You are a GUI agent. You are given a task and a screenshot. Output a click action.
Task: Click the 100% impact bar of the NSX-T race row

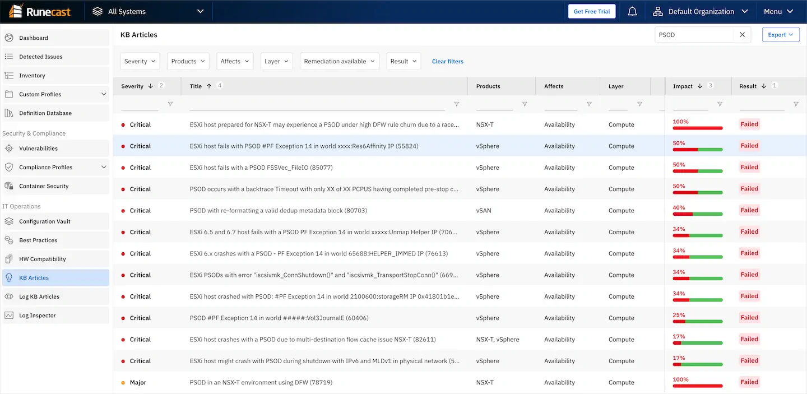point(698,128)
